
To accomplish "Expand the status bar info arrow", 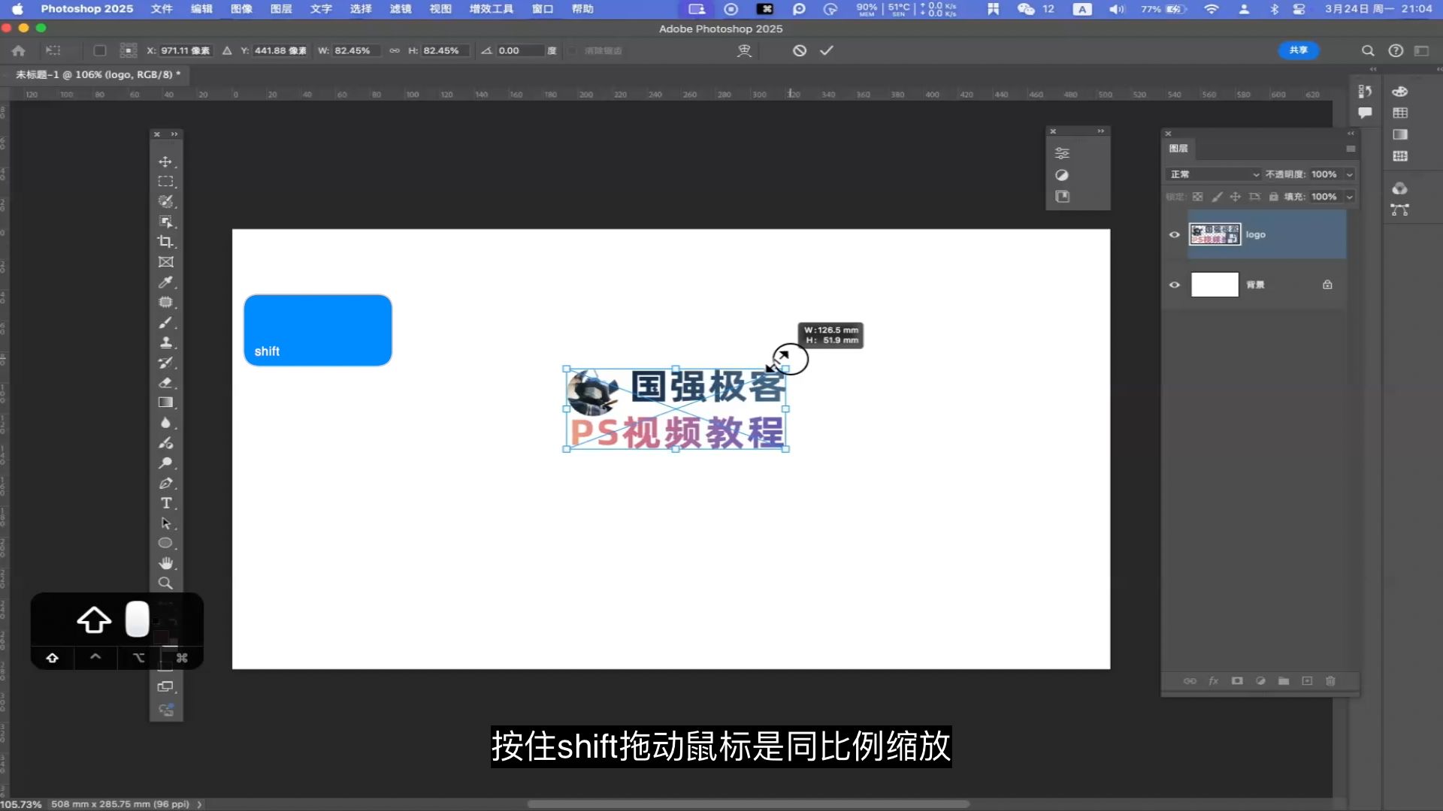I will click(x=199, y=804).
